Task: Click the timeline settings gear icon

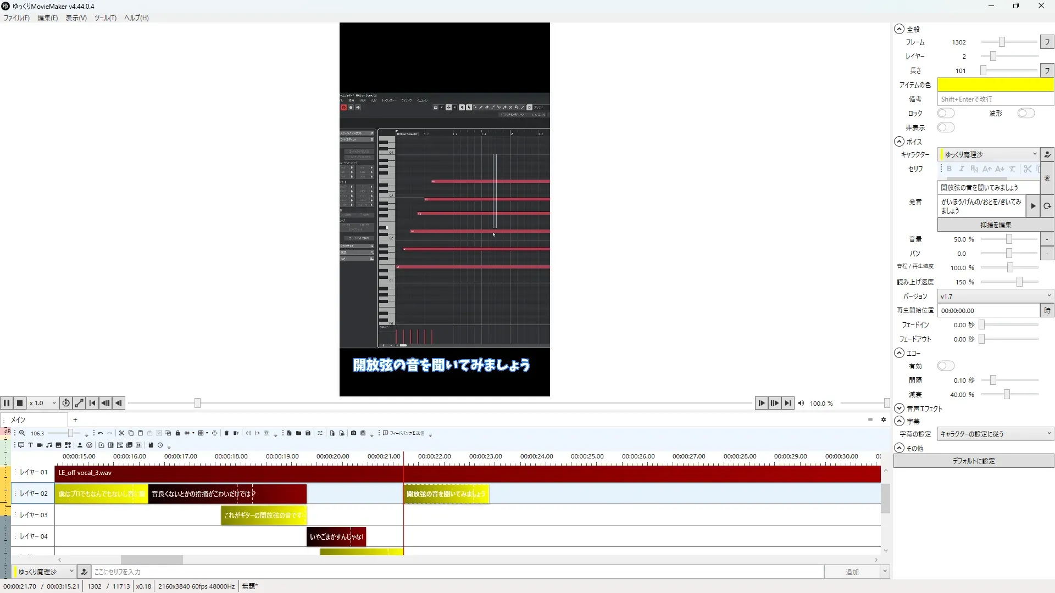Action: [x=884, y=419]
